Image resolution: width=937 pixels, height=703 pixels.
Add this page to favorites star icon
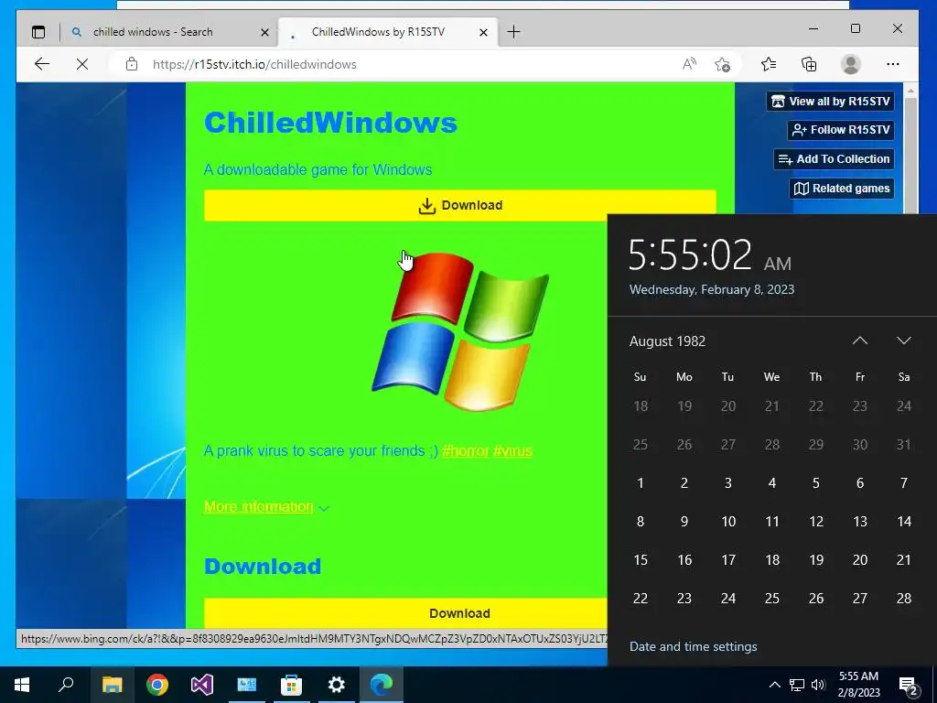(723, 64)
